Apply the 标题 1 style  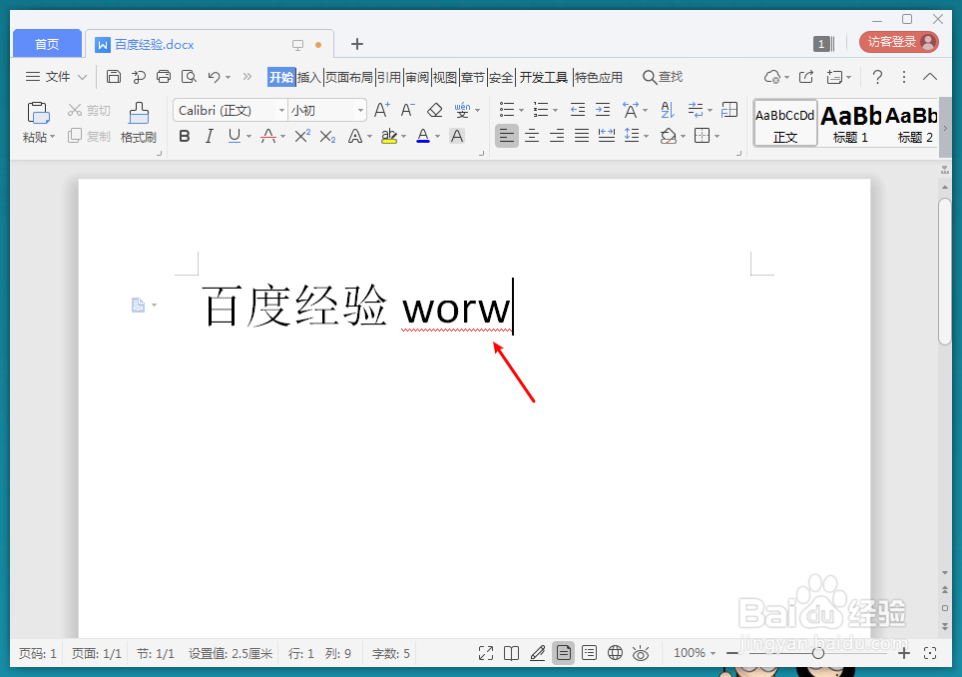850,124
